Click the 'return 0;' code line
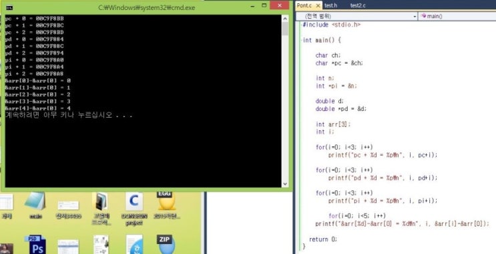The width and height of the screenshot is (496, 254). pos(323,239)
